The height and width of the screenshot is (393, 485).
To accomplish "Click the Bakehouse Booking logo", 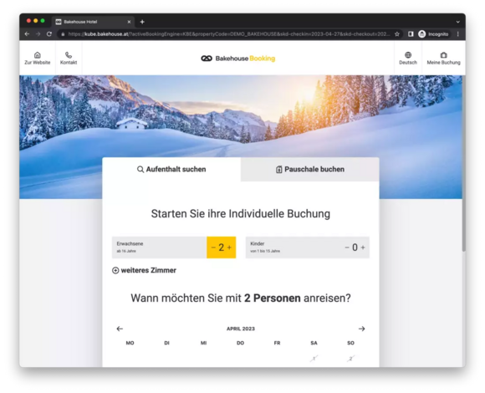I will pyautogui.click(x=237, y=59).
